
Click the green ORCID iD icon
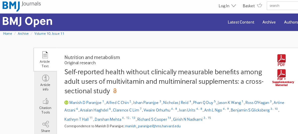coord(66,103)
